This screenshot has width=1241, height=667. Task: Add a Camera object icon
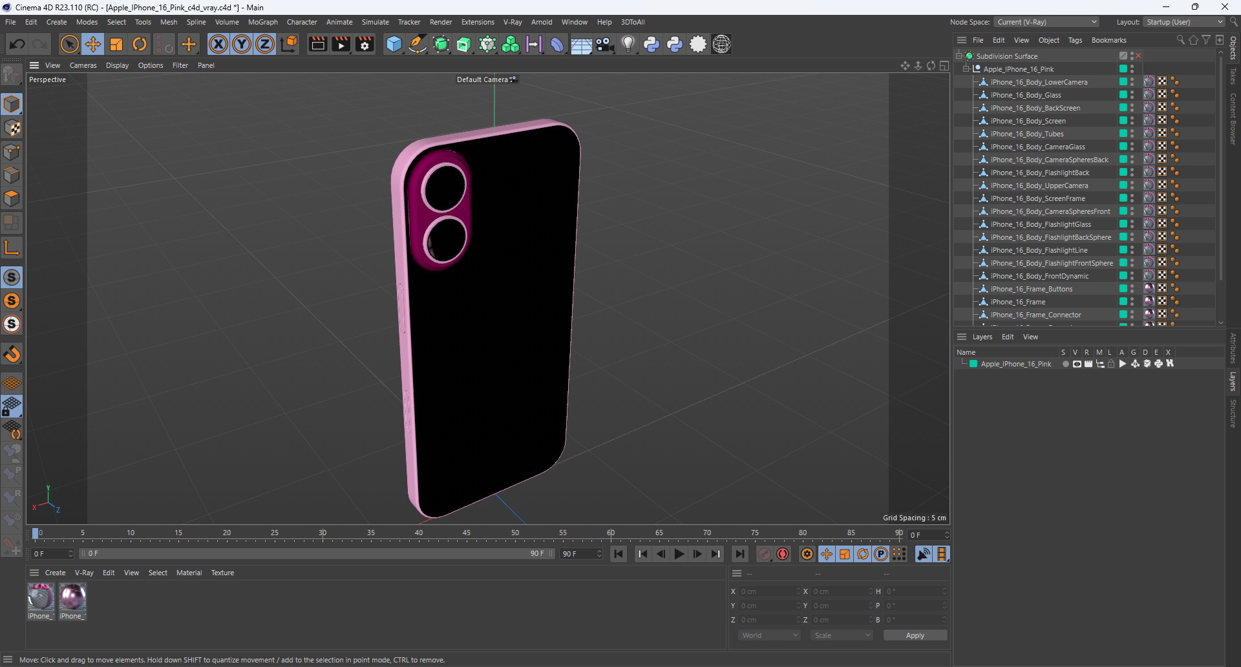pos(605,44)
